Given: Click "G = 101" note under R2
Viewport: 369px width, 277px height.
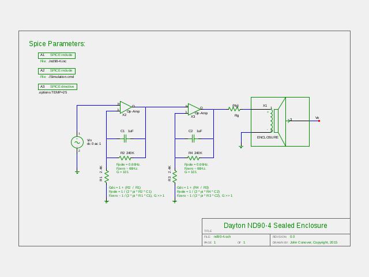Looking at the screenshot, I should pyautogui.click(x=122, y=172).
